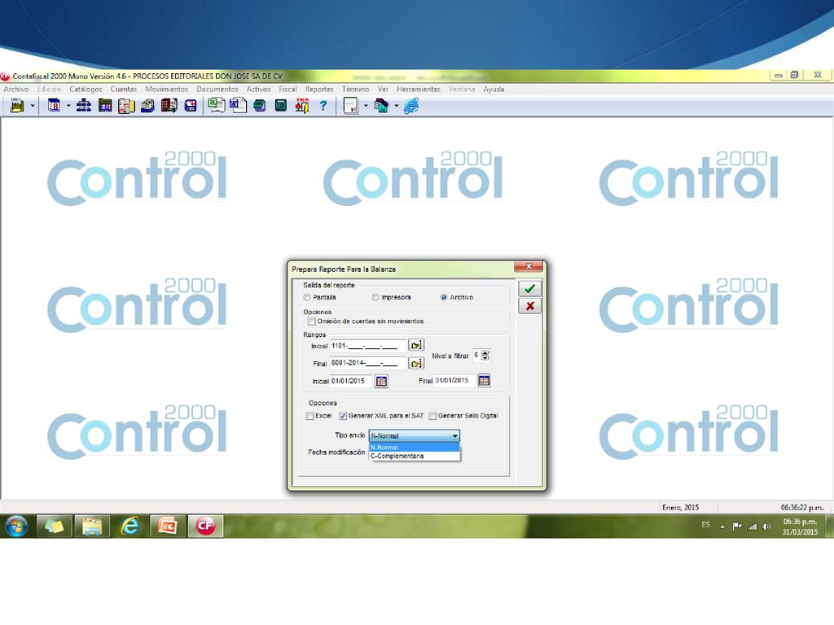The height and width of the screenshot is (625, 834).
Task: Click the factory company icon in toolbar
Action: [x=17, y=107]
